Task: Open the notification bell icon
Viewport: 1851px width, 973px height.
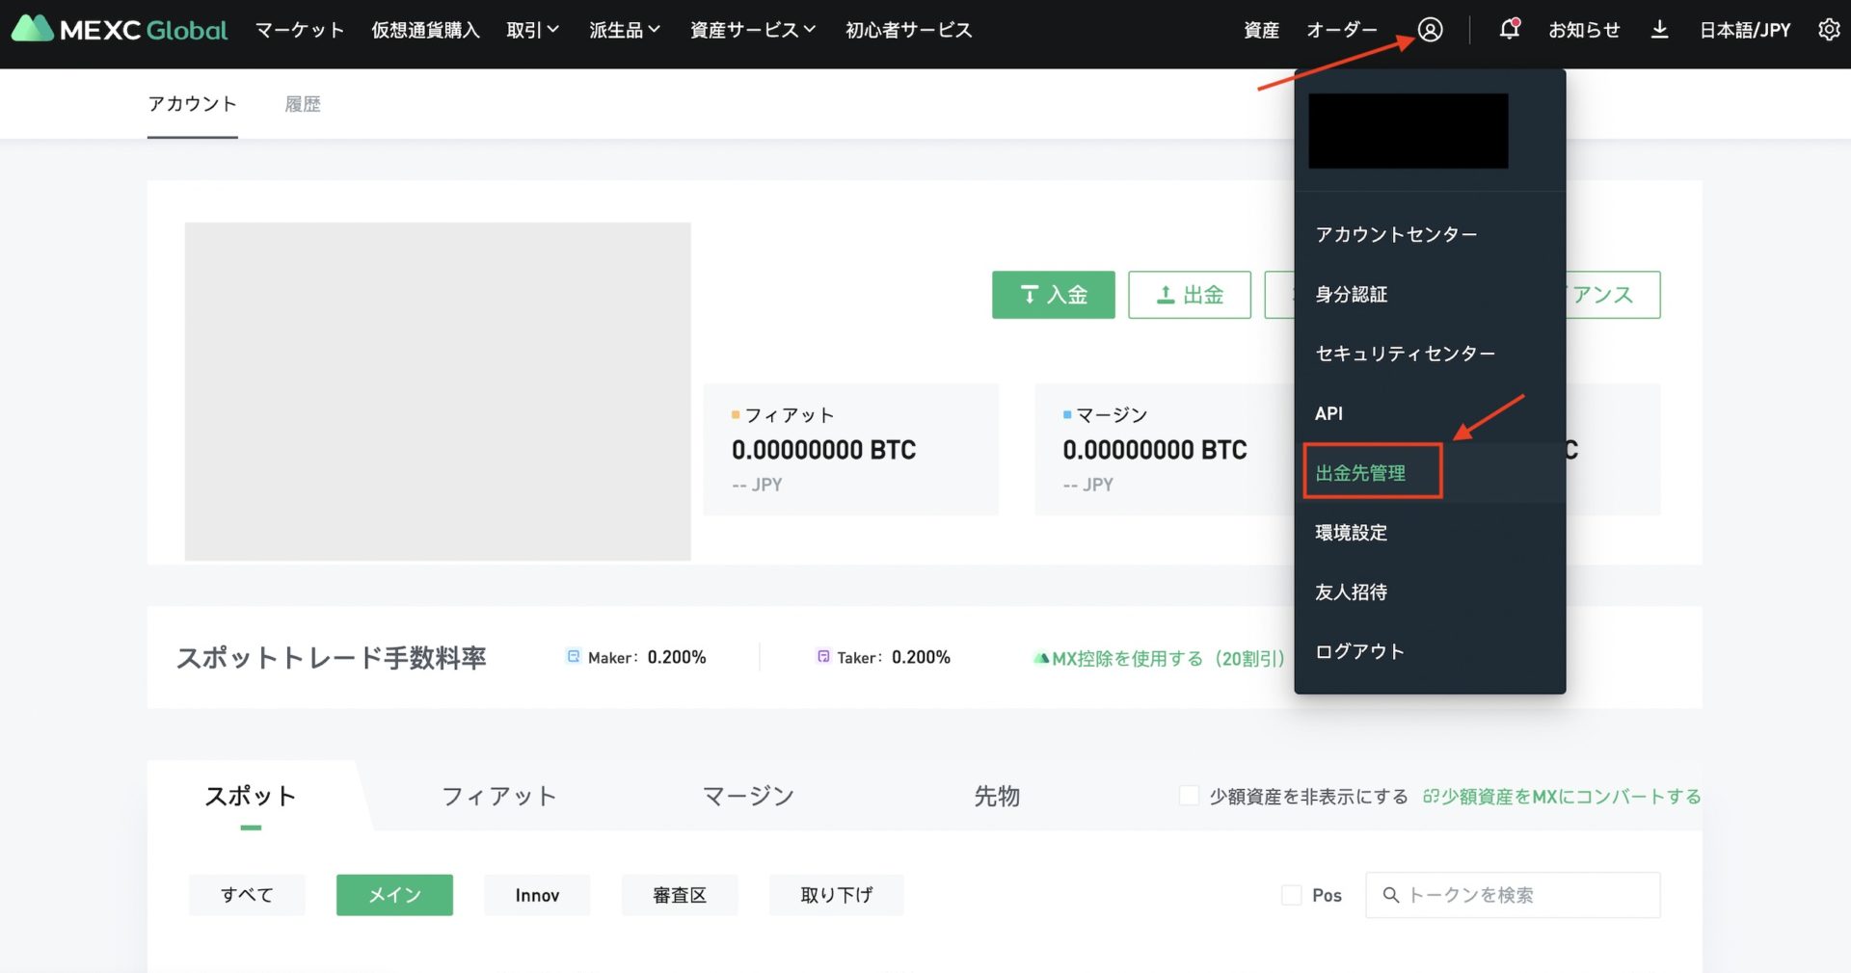Action: click(1509, 30)
